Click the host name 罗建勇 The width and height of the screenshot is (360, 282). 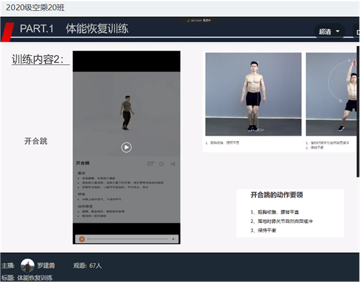pos(46,266)
